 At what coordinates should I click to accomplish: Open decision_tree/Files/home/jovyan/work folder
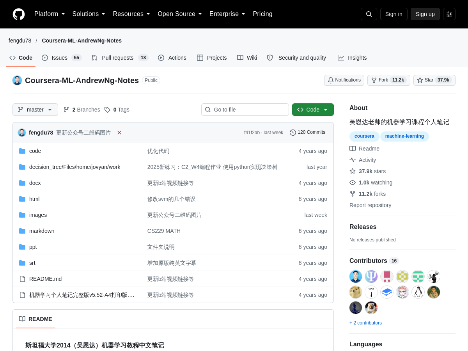pos(75,167)
